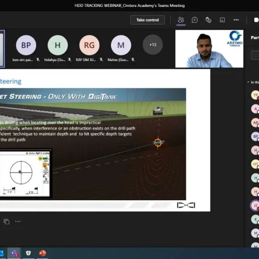Select K avatar in participants panel
This screenshot has width=259, height=259.
pos(255,219)
